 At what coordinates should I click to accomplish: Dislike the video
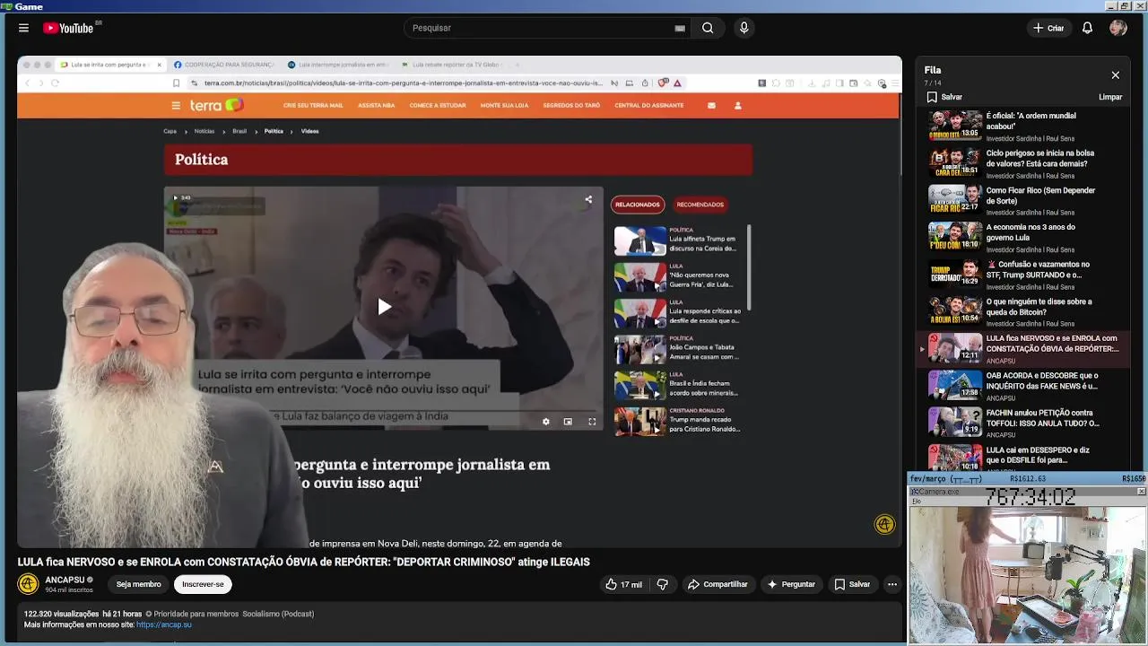[x=662, y=584]
